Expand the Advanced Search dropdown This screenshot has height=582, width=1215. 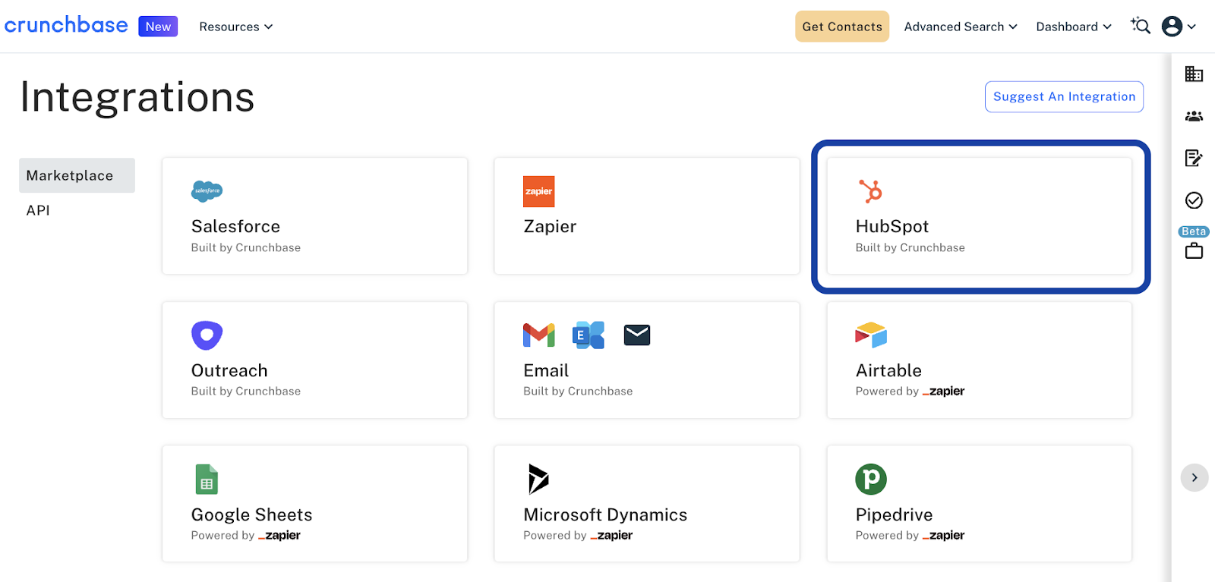coord(961,27)
